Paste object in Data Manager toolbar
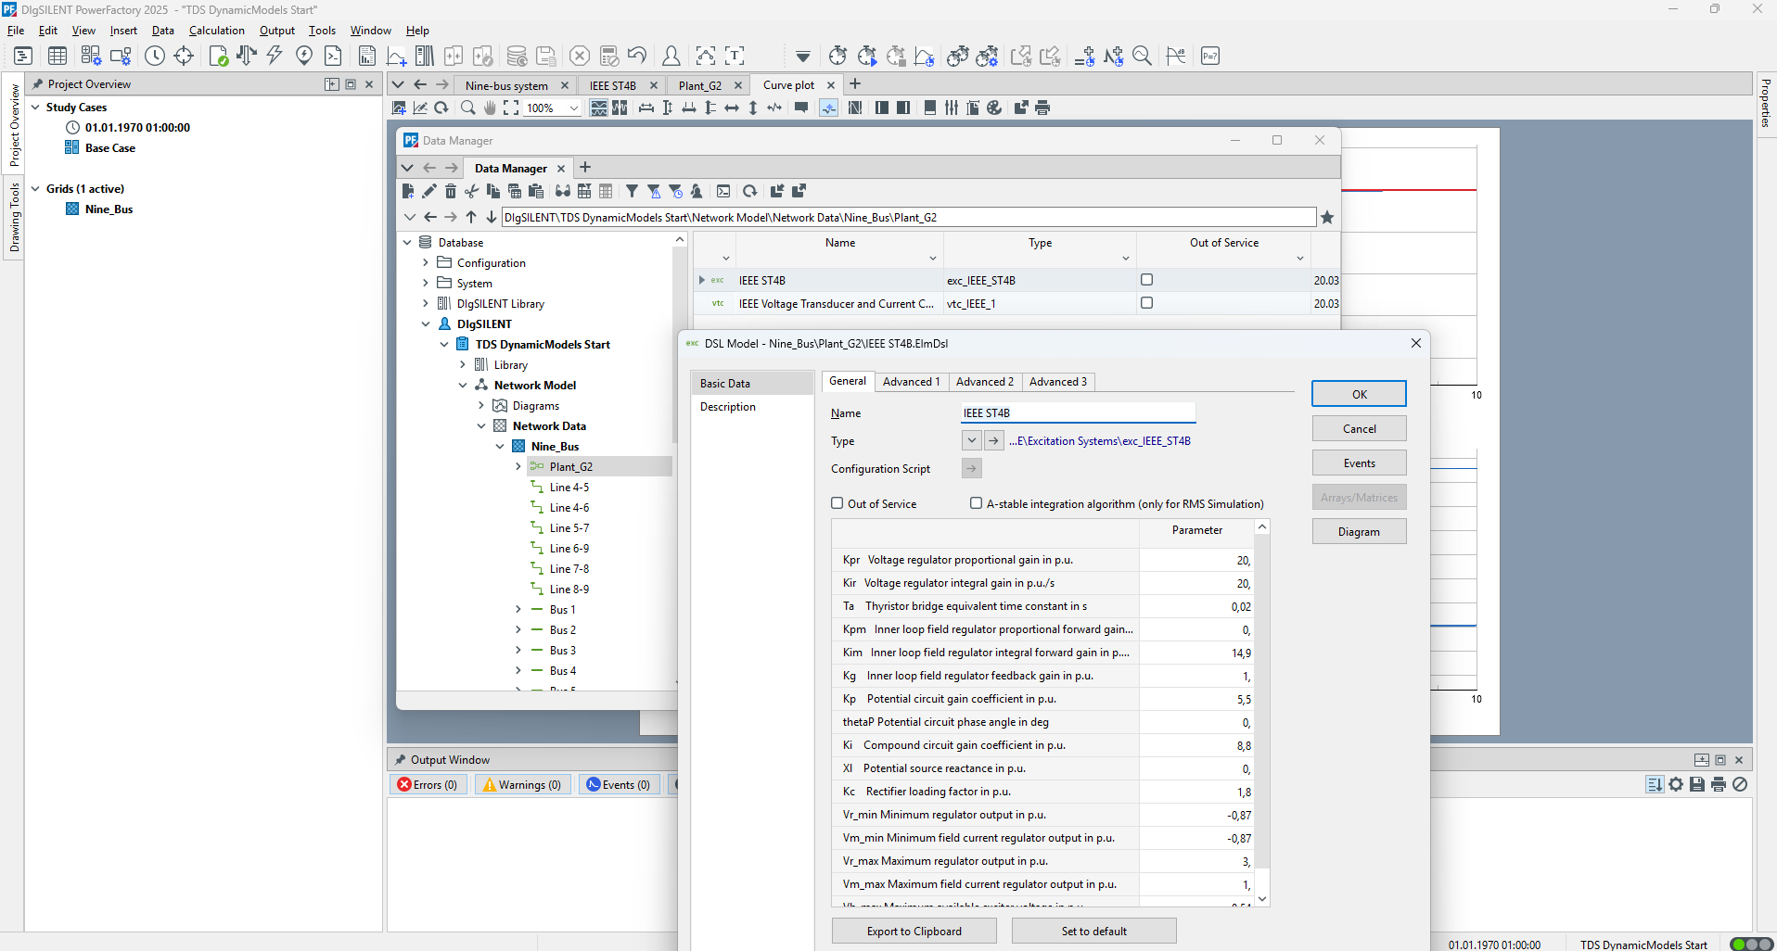1777x951 pixels. (x=535, y=191)
